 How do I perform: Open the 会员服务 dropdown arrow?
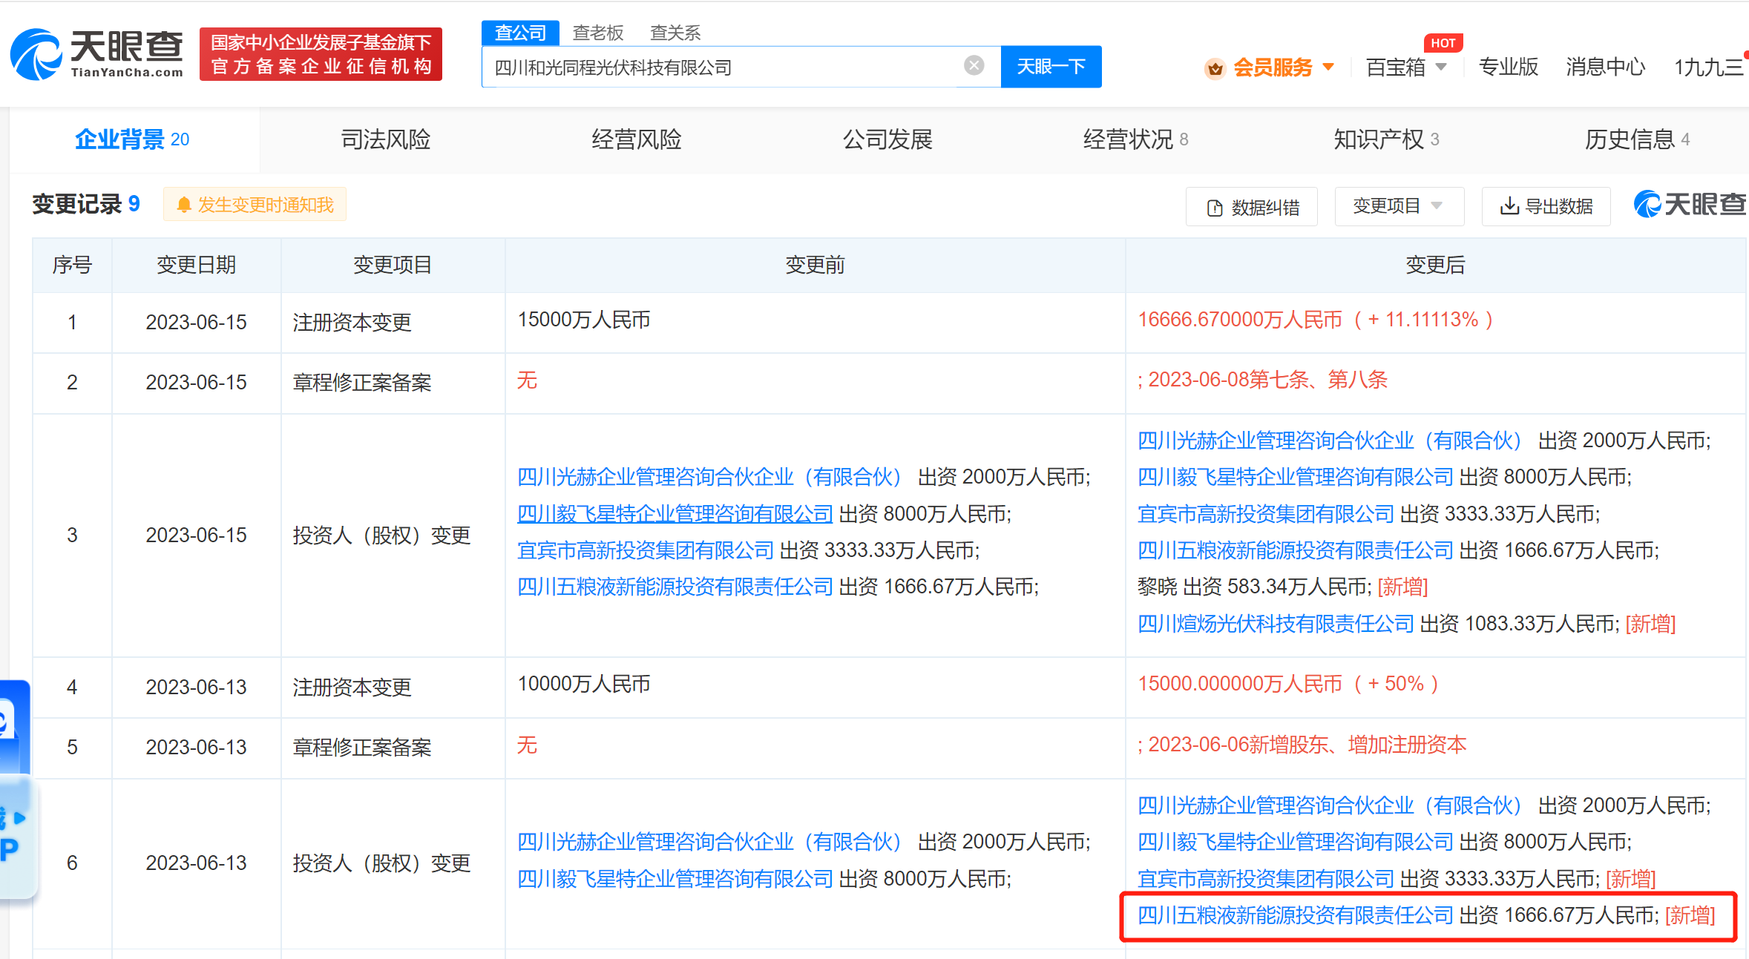tap(1328, 67)
